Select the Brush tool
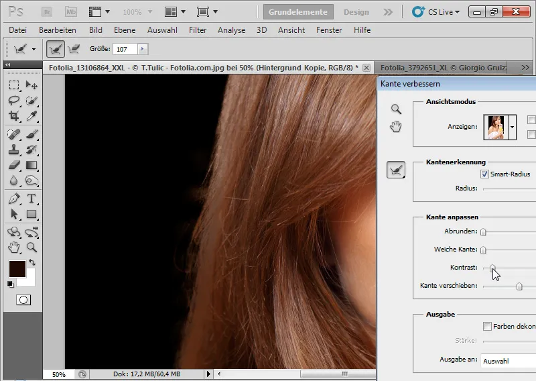Screen dimensions: 536x381 [31, 134]
